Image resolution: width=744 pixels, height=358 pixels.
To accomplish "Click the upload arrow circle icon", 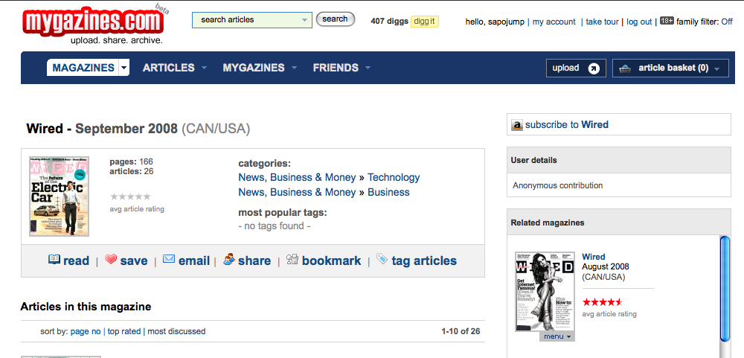I will (x=594, y=68).
